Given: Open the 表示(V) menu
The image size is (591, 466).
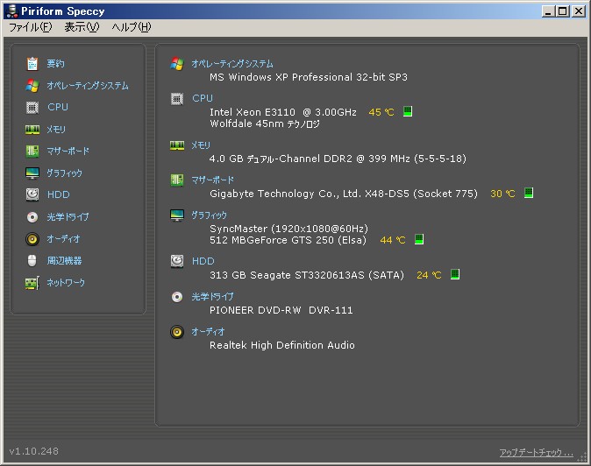Looking at the screenshot, I should [82, 27].
